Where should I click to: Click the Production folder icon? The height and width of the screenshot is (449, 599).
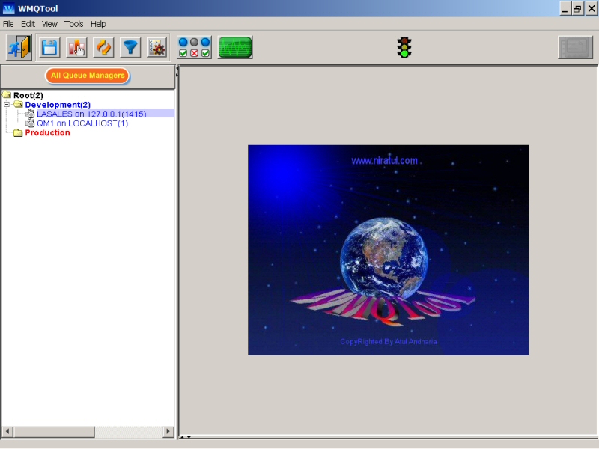[18, 133]
